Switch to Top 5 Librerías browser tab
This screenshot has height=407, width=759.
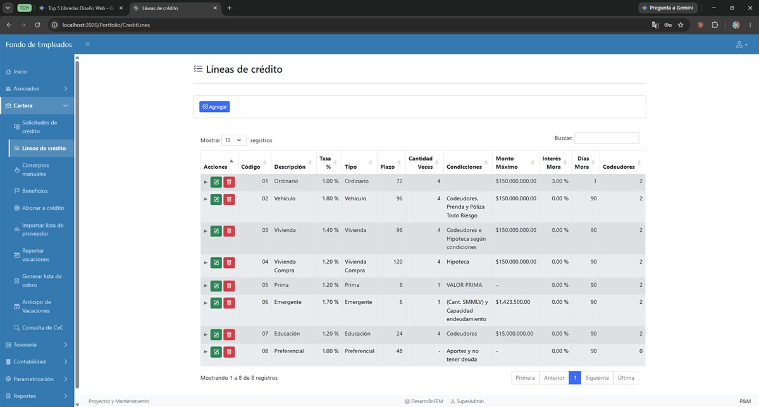pos(80,8)
